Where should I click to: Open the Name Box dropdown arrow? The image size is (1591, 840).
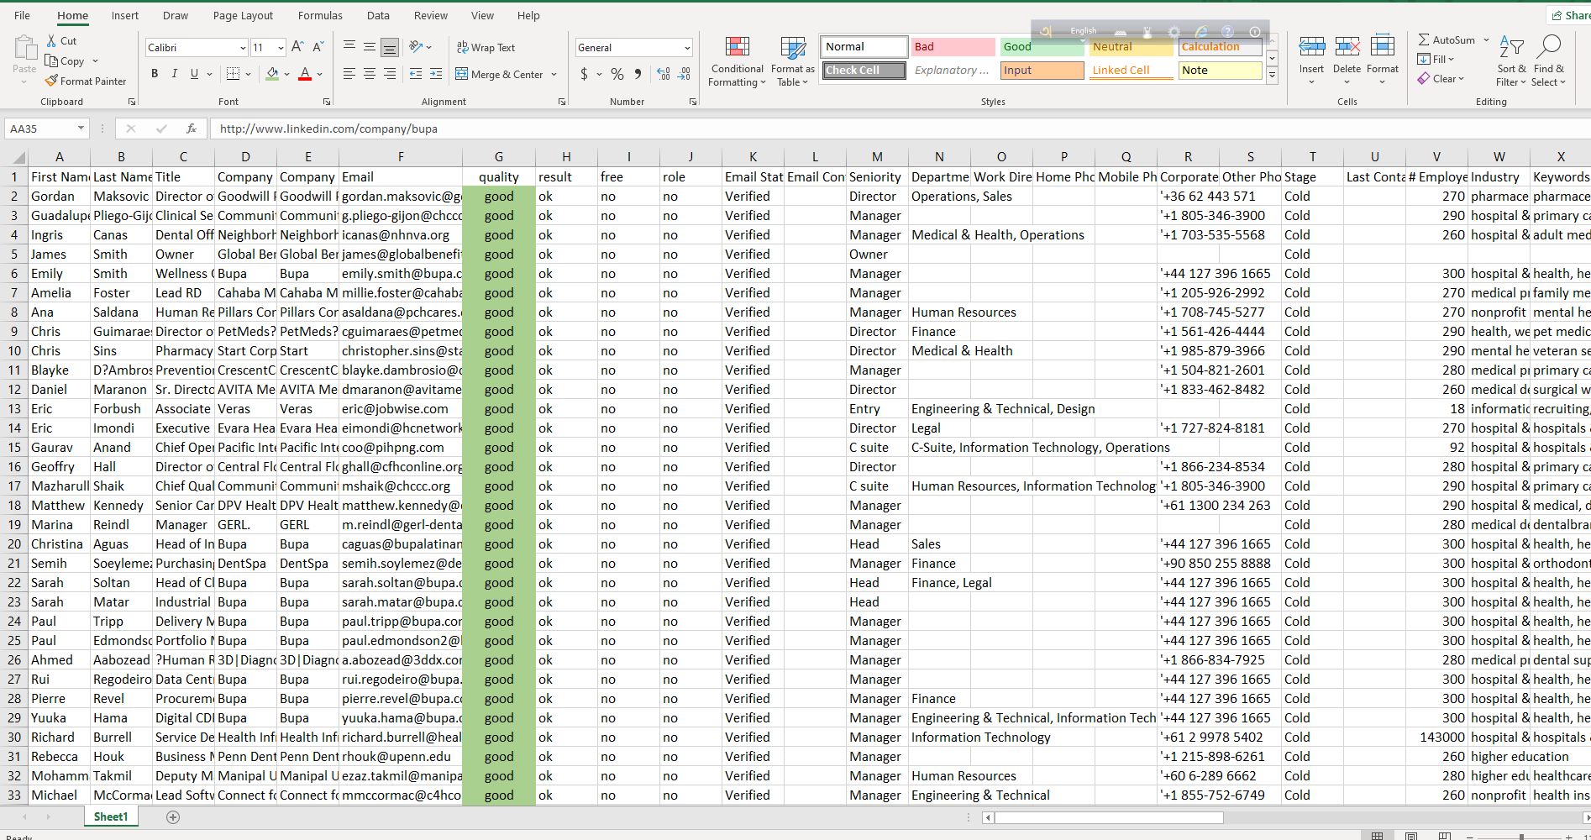pyautogui.click(x=81, y=129)
